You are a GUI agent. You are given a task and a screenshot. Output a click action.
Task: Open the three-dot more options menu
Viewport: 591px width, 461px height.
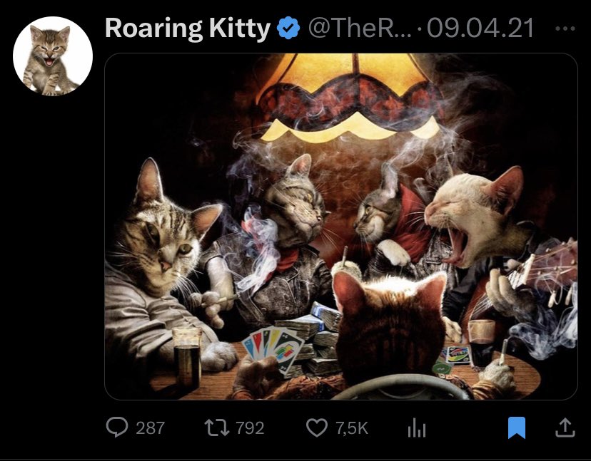tap(565, 29)
